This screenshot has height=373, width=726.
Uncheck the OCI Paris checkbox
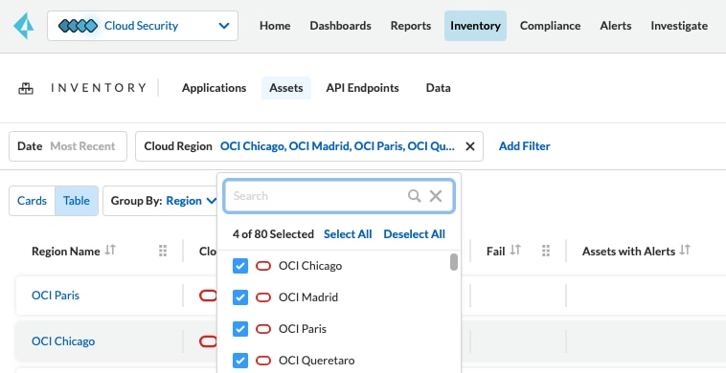pyautogui.click(x=240, y=329)
